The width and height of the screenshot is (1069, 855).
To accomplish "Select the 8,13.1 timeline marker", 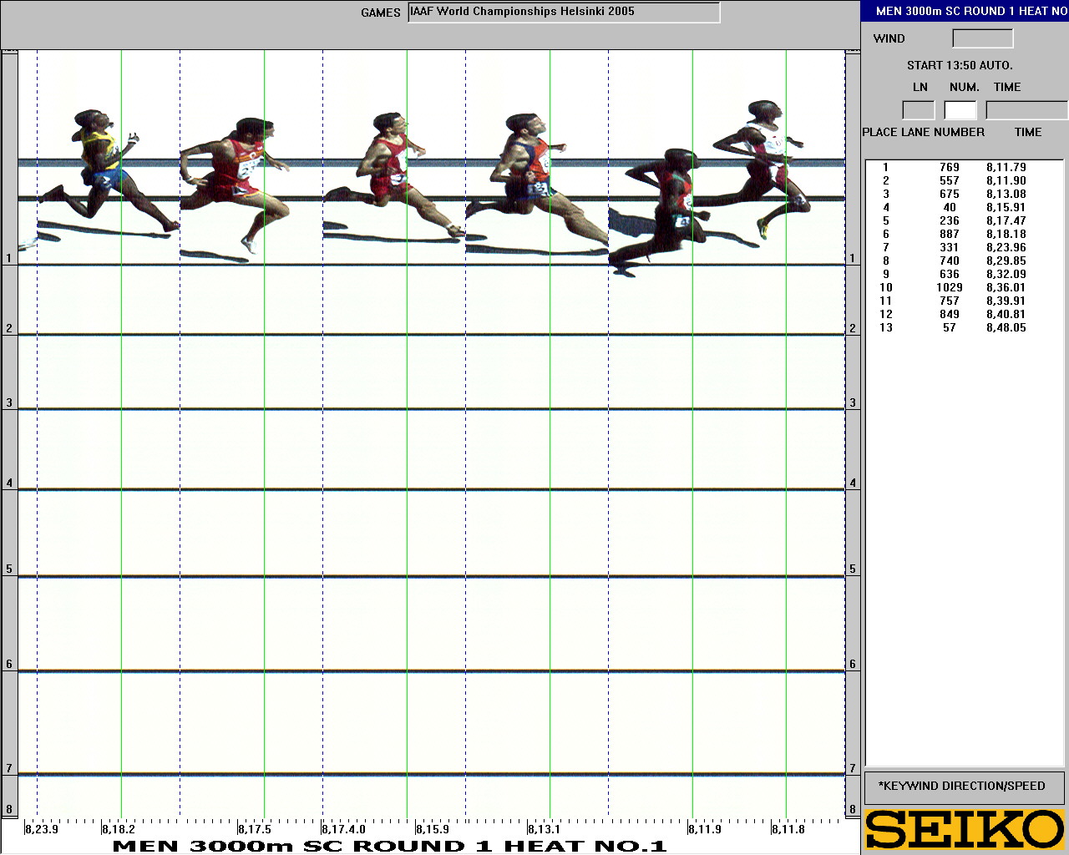I will (x=544, y=829).
